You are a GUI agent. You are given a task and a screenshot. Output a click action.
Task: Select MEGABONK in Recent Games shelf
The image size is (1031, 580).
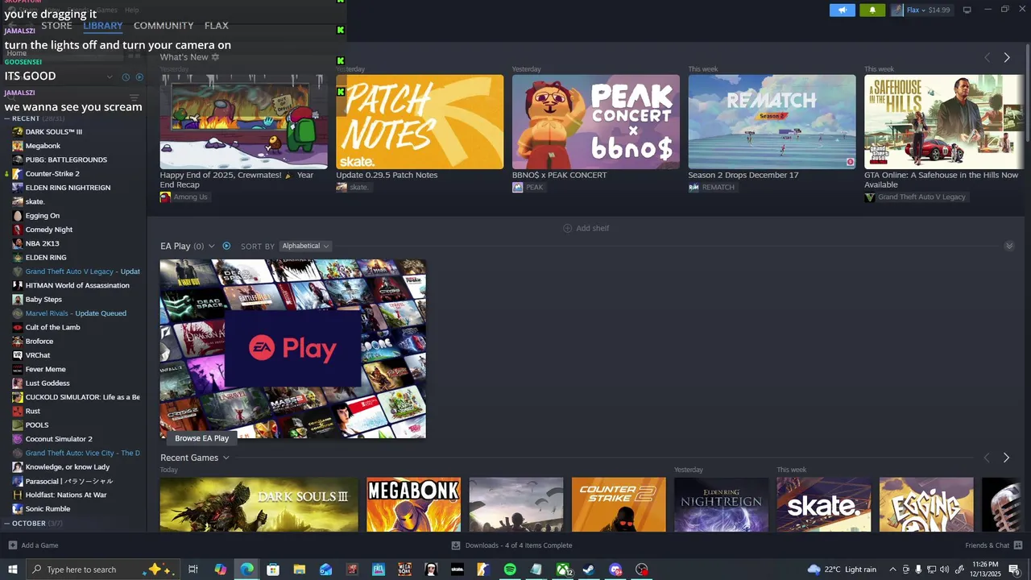pyautogui.click(x=413, y=504)
